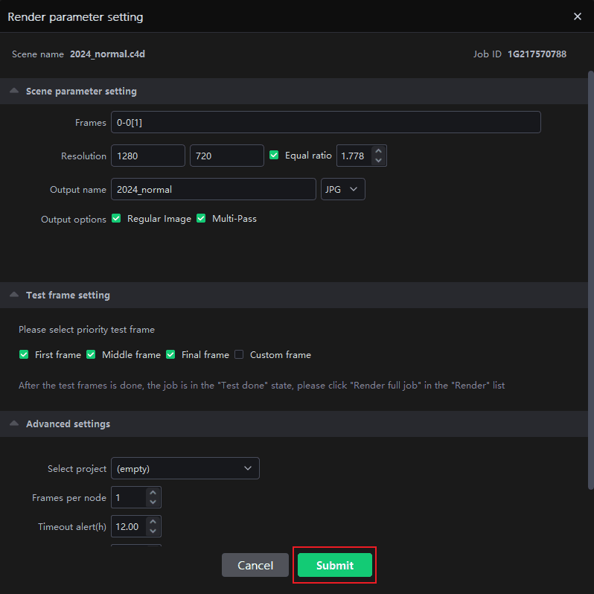
Task: Decrease Timeout alert hours with down arrow
Action: tap(153, 531)
